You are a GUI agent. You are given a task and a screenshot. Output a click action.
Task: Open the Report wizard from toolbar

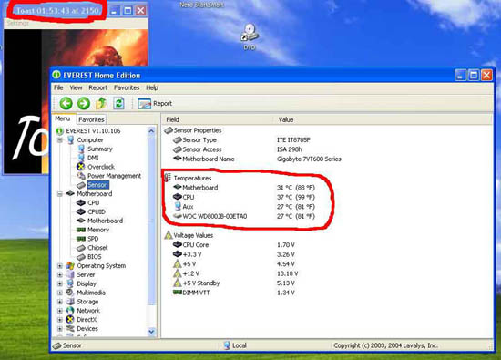pos(155,104)
